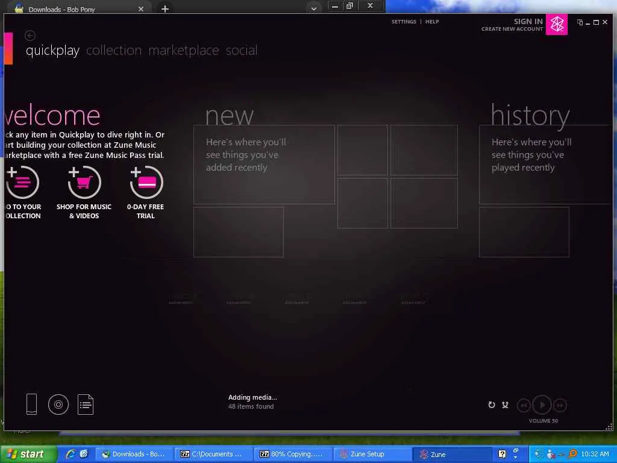
Task: Click the free trial card icon
Action: [146, 182]
